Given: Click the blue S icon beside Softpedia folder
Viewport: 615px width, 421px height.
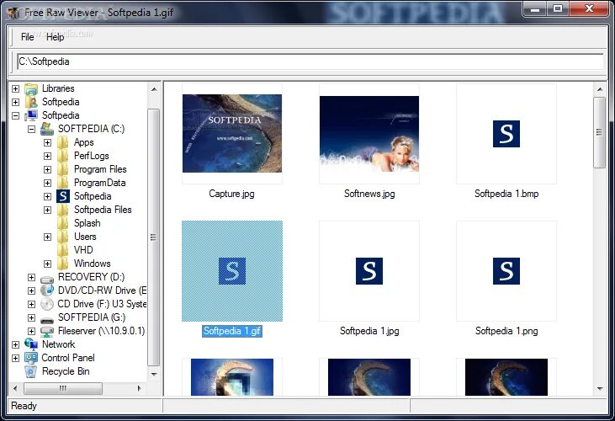Looking at the screenshot, I should click(x=63, y=196).
